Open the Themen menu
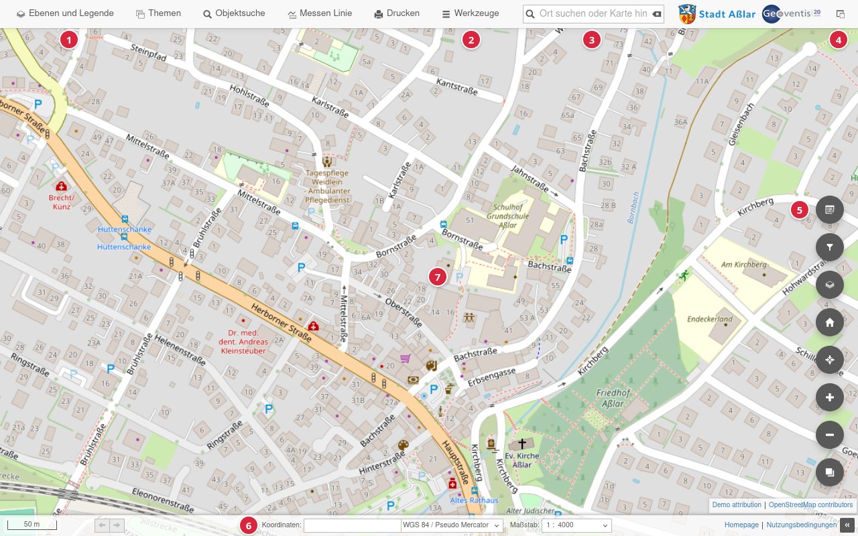Viewport: 858px width, 536px height. click(x=158, y=13)
